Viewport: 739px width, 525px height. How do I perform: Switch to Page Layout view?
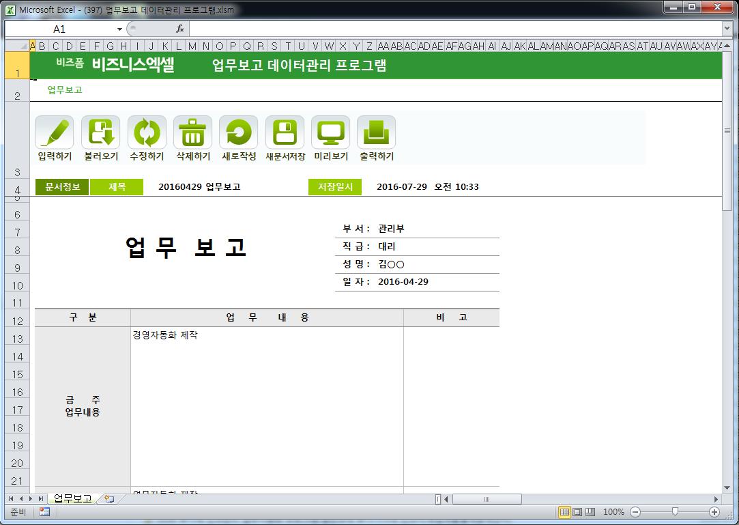tap(577, 512)
